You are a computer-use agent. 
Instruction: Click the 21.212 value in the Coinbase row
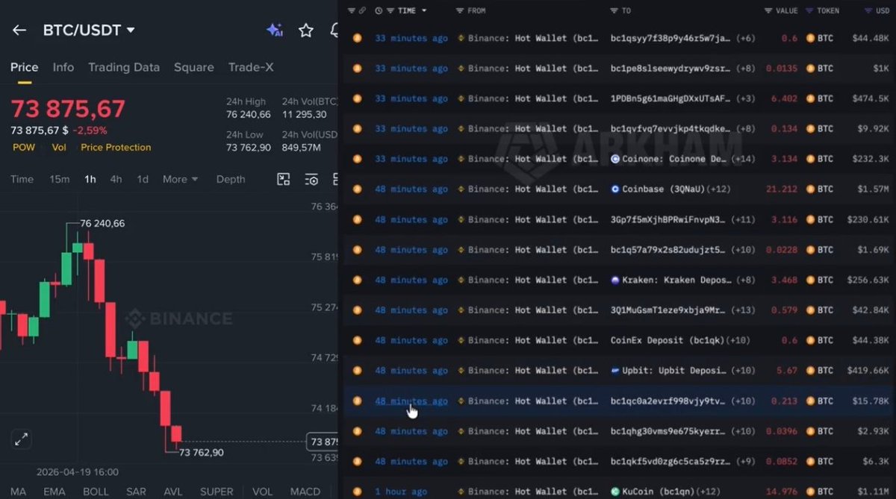782,189
